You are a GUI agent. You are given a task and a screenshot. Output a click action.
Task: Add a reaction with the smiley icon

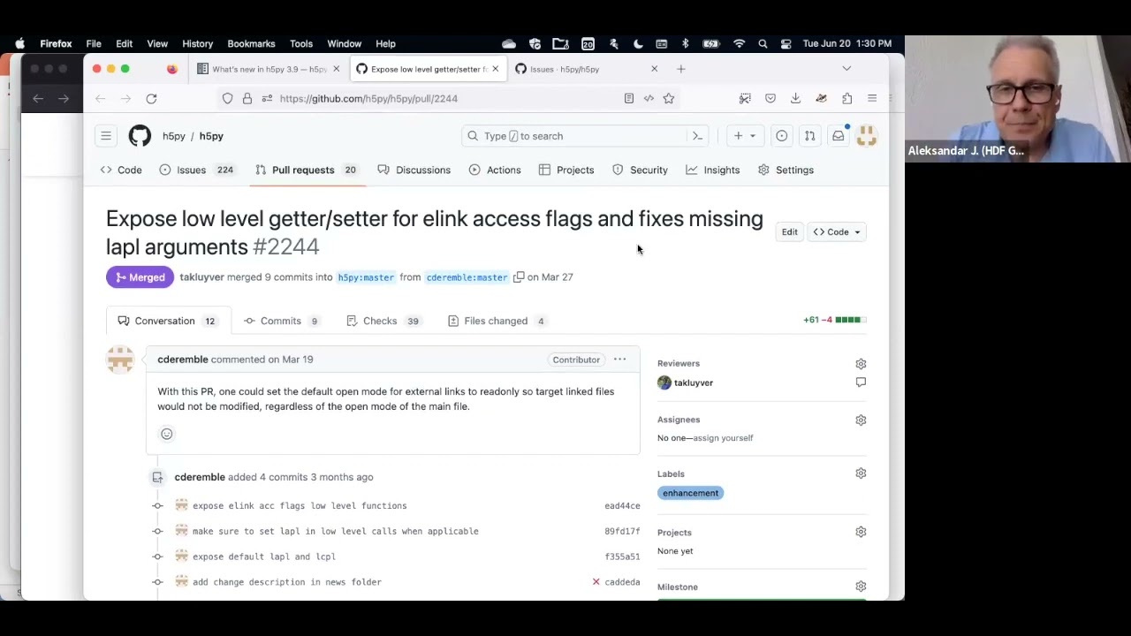pyautogui.click(x=167, y=434)
